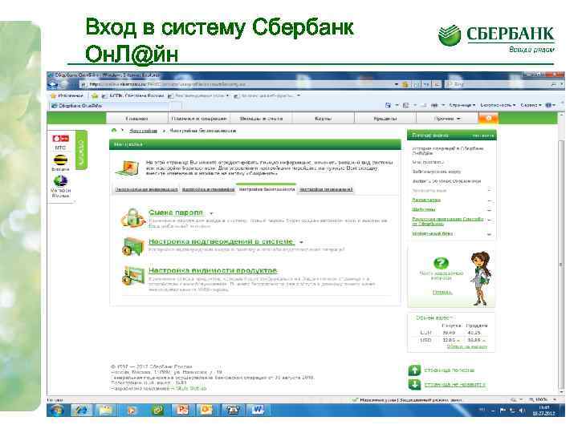Click the home icon in breadcrumbs
This screenshot has height=433, width=578.
pos(114,131)
